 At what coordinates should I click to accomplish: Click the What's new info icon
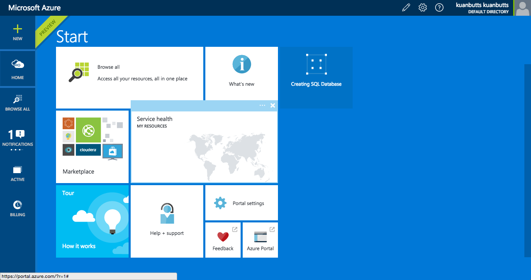pyautogui.click(x=242, y=65)
